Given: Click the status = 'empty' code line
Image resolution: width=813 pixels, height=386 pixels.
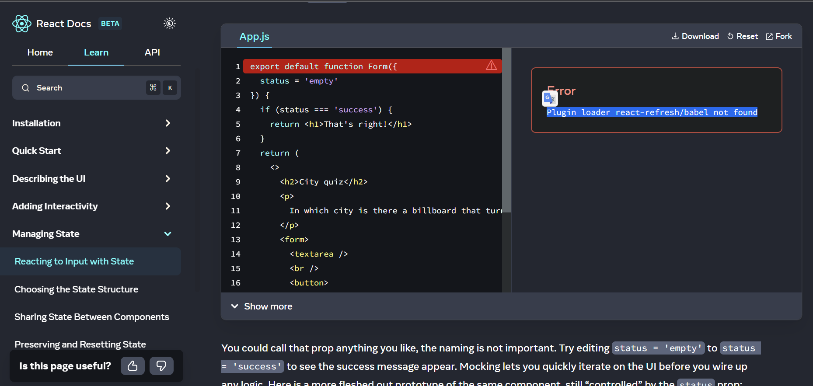Looking at the screenshot, I should click(299, 81).
